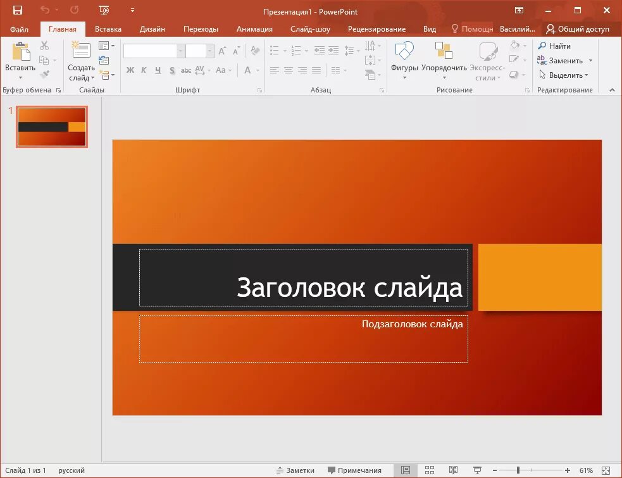Clear all formatting with the eraser A icon
Screen dimensions: 622x478
tap(255, 51)
